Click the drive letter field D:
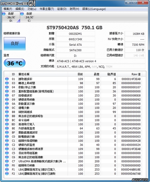This screenshot has height=182, width=150. (x=75, y=56)
